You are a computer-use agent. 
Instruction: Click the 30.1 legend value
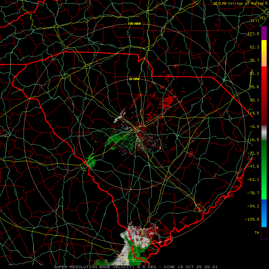click(254, 100)
